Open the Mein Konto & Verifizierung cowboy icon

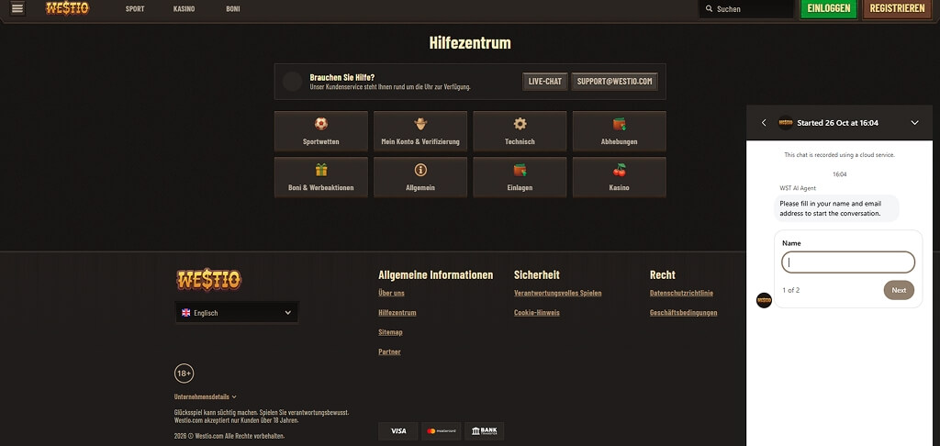420,124
